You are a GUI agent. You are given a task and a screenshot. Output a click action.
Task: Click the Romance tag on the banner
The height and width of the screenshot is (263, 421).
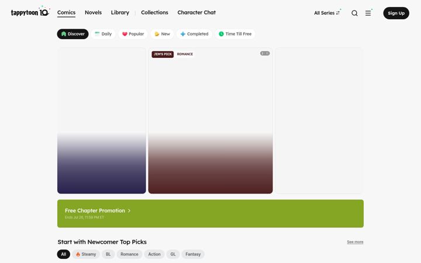pos(185,54)
